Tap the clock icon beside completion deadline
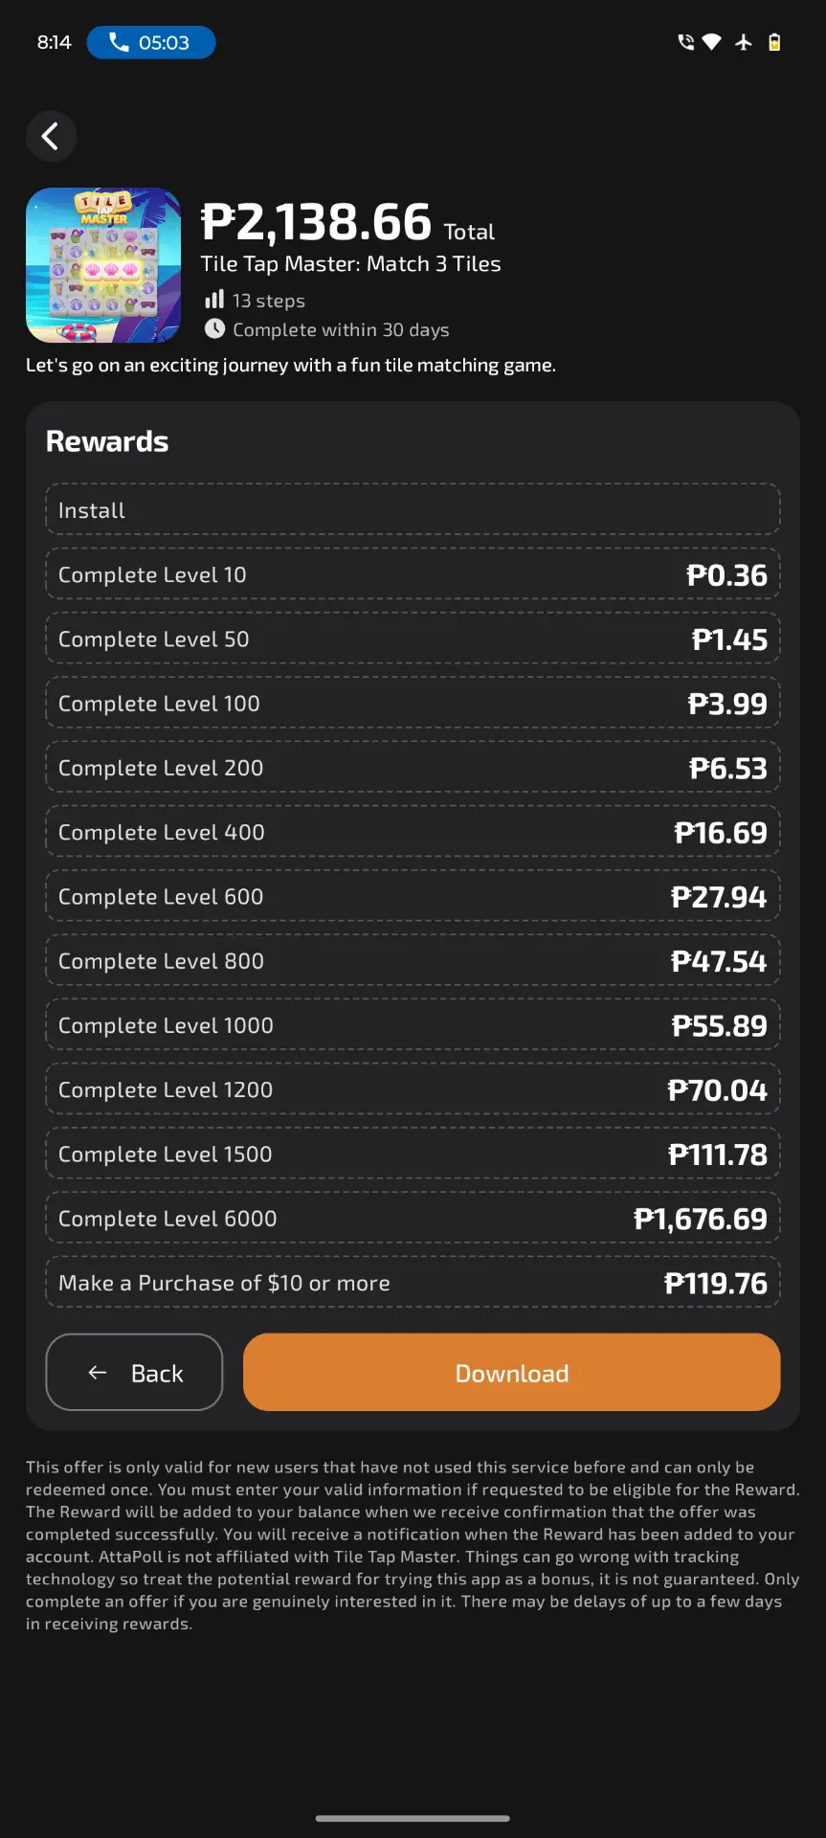The image size is (826, 1838). point(214,328)
